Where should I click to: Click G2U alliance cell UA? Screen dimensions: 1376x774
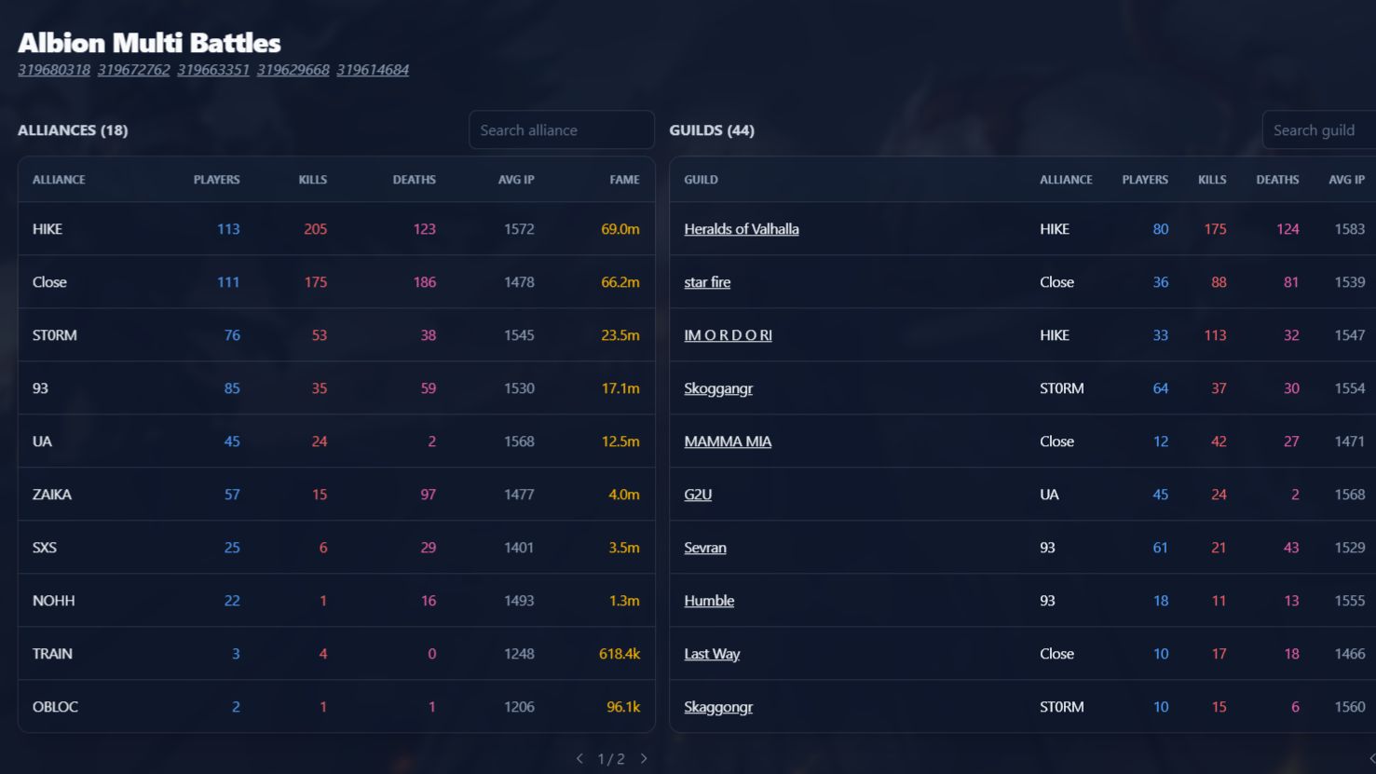[1049, 495]
